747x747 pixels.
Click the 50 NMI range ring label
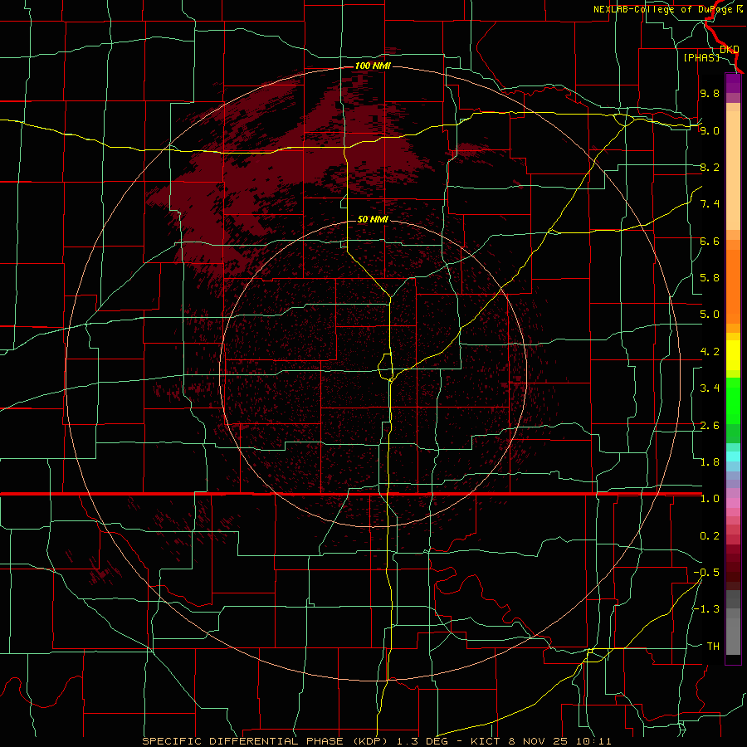click(x=373, y=220)
